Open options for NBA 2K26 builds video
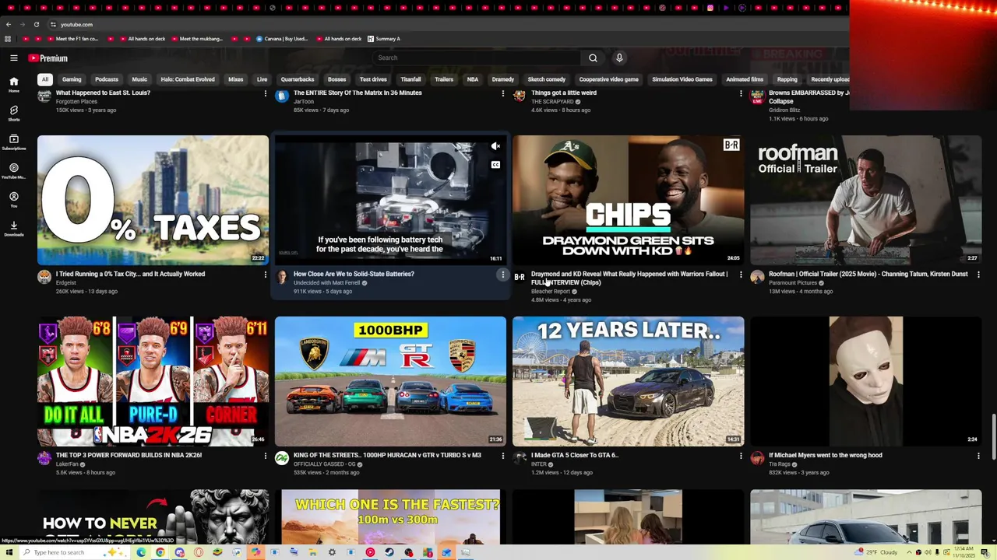Screen dimensions: 997x560 click(265, 456)
